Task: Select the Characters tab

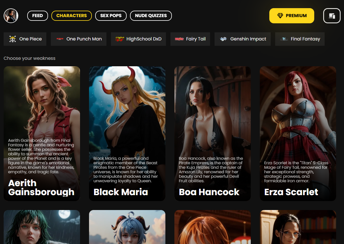Action: 72,16
